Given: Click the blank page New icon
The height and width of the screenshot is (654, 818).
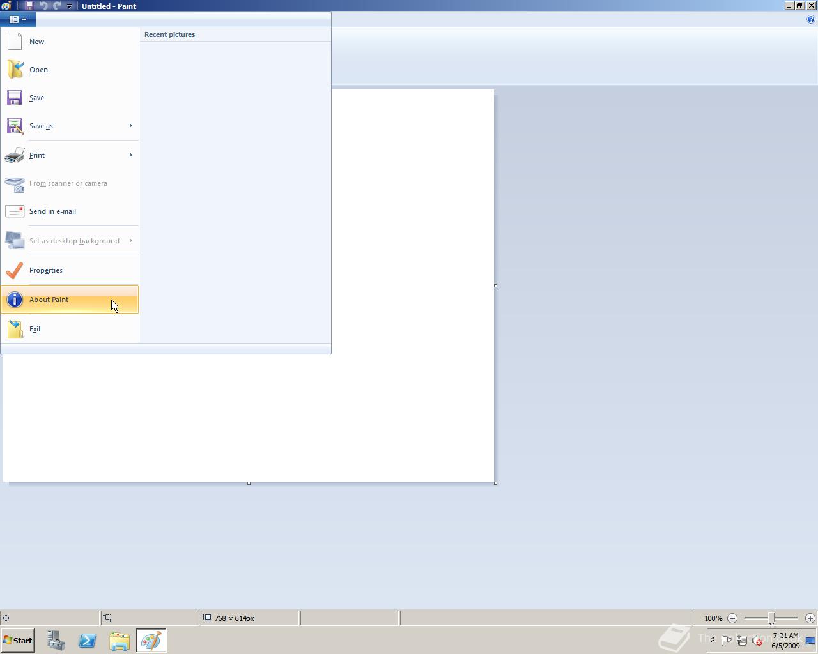Looking at the screenshot, I should pyautogui.click(x=15, y=42).
